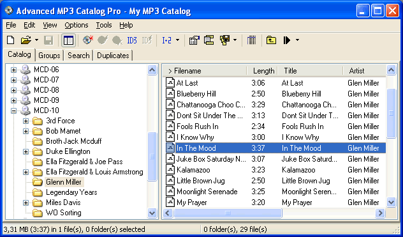Click the horizontal scrollbar thumb in file list
This screenshot has height=237, width=403.
point(228,213)
